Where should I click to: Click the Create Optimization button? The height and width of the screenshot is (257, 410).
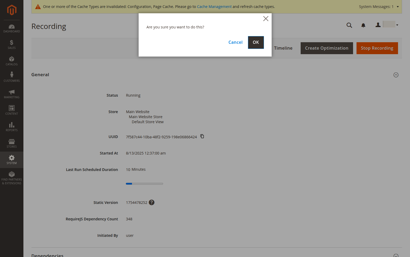coord(327,48)
